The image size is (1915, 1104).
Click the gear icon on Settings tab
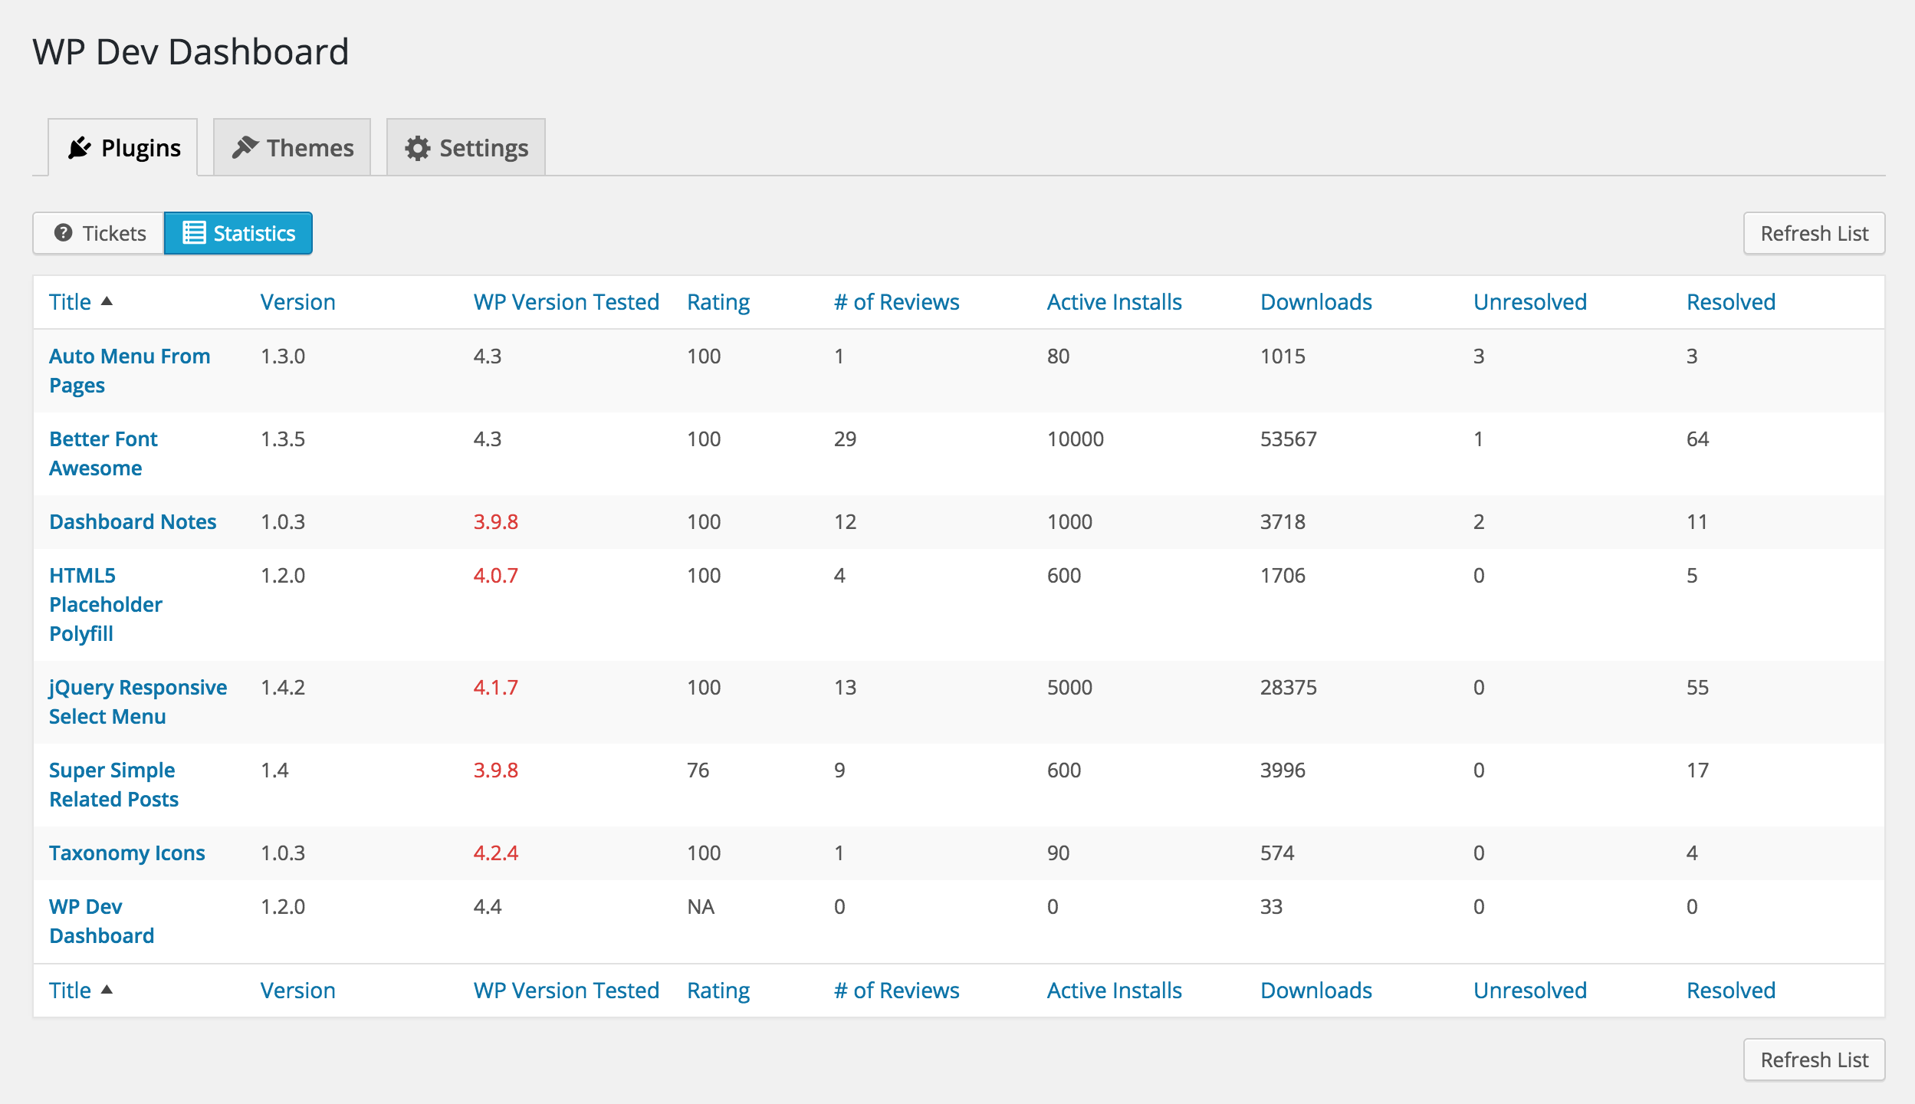[x=418, y=148]
